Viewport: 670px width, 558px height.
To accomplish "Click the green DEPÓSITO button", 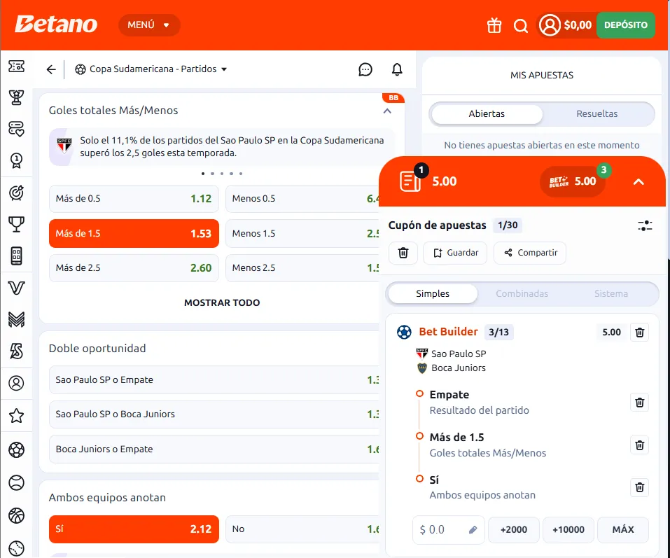I will coord(626,25).
